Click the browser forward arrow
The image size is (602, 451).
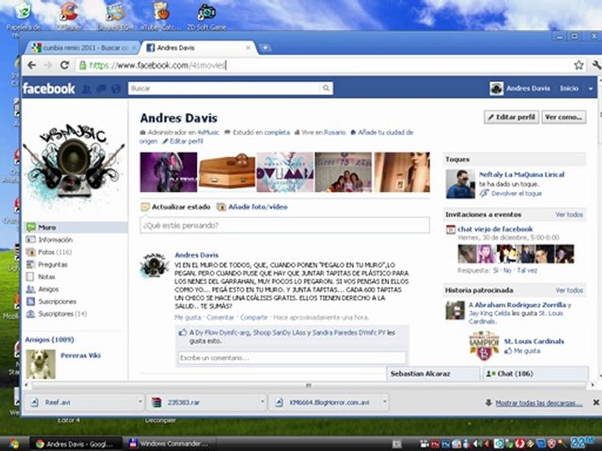pos(48,65)
